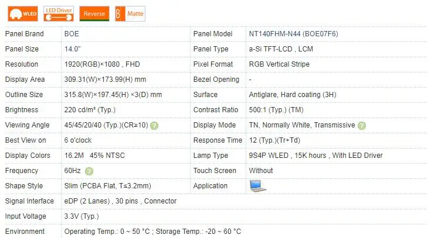
Task: Click the Display Colors label
Action: pos(28,156)
